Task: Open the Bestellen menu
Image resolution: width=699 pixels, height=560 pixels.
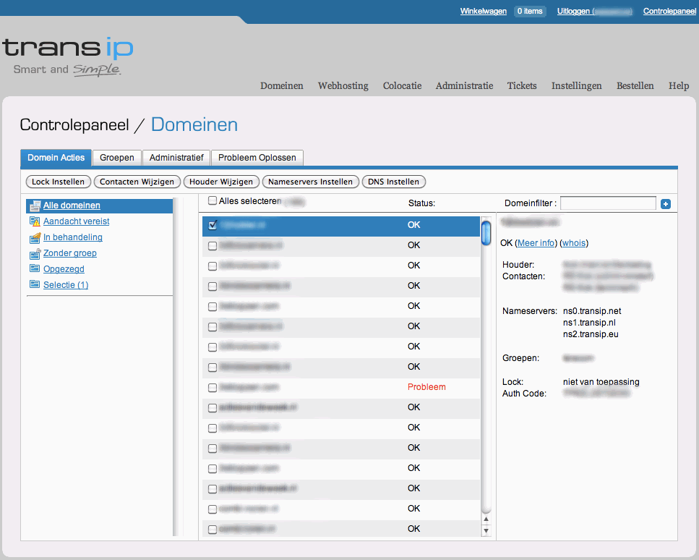Action: 635,85
